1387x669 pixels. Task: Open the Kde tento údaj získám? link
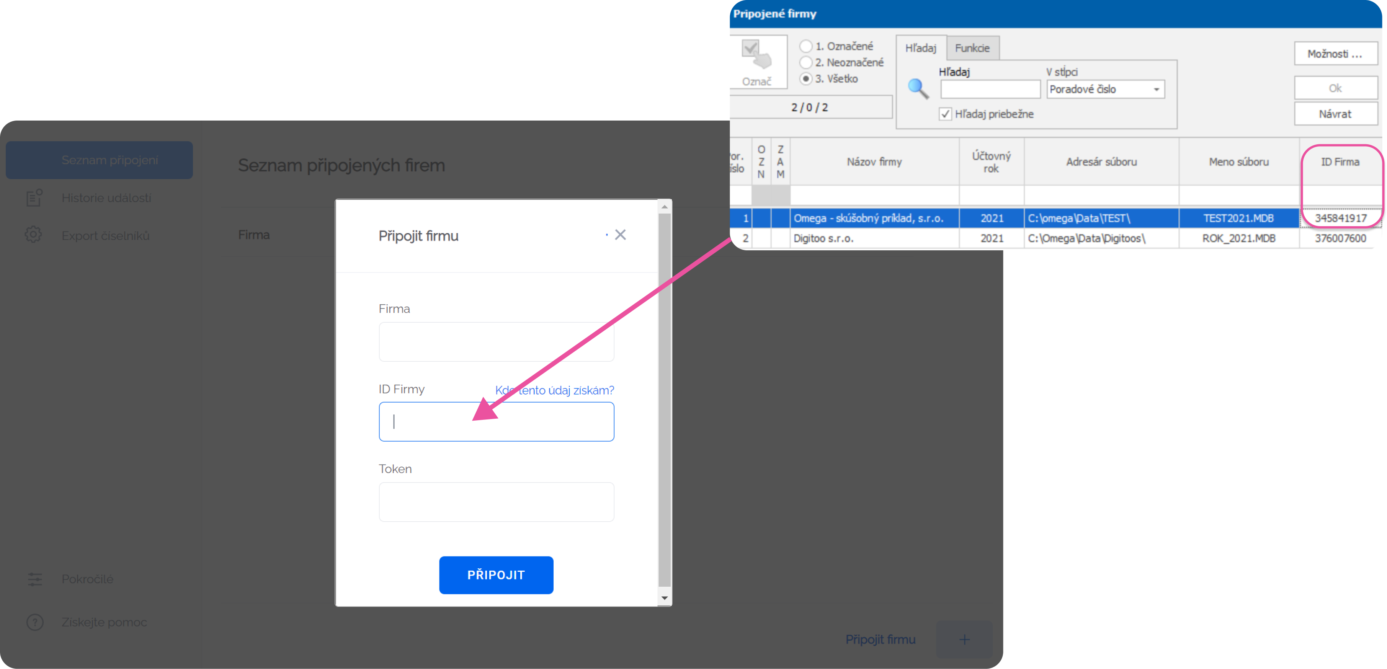coord(555,390)
